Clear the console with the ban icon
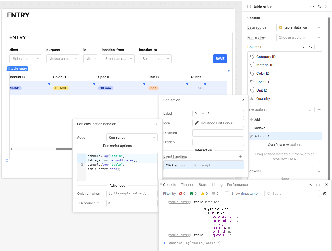The image size is (332, 251). pos(325,194)
